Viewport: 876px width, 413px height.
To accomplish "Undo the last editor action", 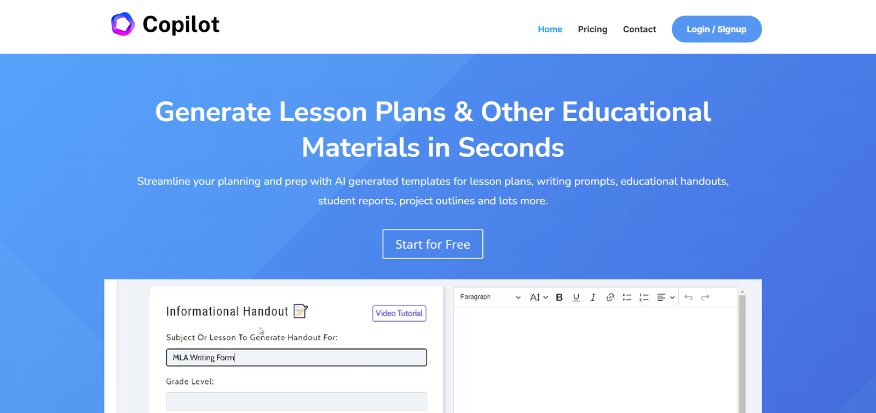I will pos(688,297).
